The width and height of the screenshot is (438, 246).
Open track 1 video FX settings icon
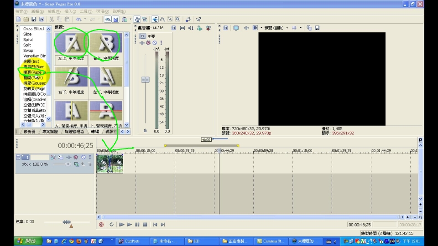point(76,157)
